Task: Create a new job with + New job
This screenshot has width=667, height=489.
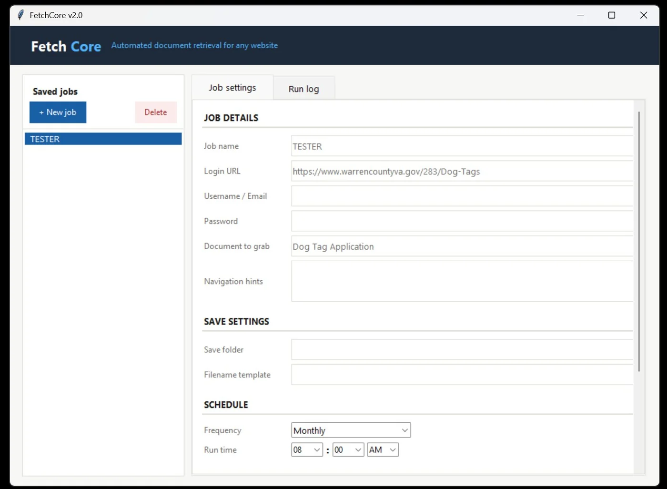Action: pyautogui.click(x=58, y=112)
